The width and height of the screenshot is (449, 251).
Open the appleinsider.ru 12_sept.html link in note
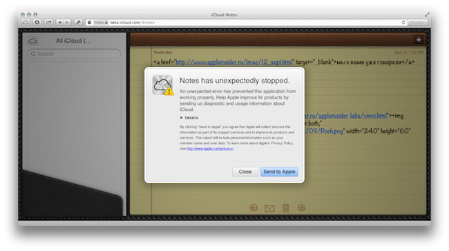pyautogui.click(x=233, y=62)
